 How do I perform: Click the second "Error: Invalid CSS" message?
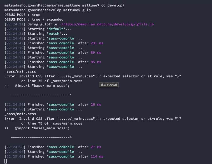point(93,119)
